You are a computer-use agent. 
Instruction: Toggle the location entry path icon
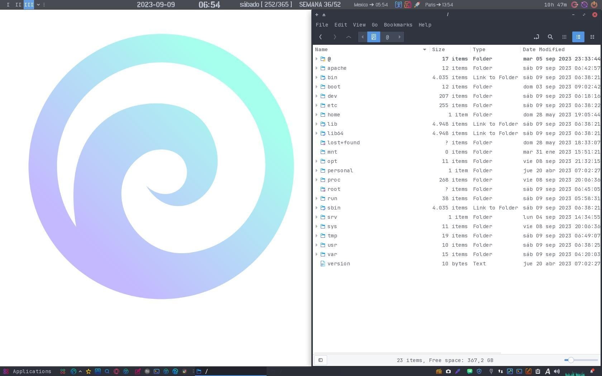(x=536, y=37)
